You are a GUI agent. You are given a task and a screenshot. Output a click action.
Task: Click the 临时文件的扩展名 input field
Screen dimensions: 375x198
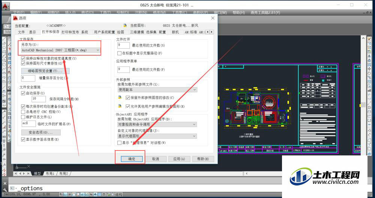click(x=29, y=123)
